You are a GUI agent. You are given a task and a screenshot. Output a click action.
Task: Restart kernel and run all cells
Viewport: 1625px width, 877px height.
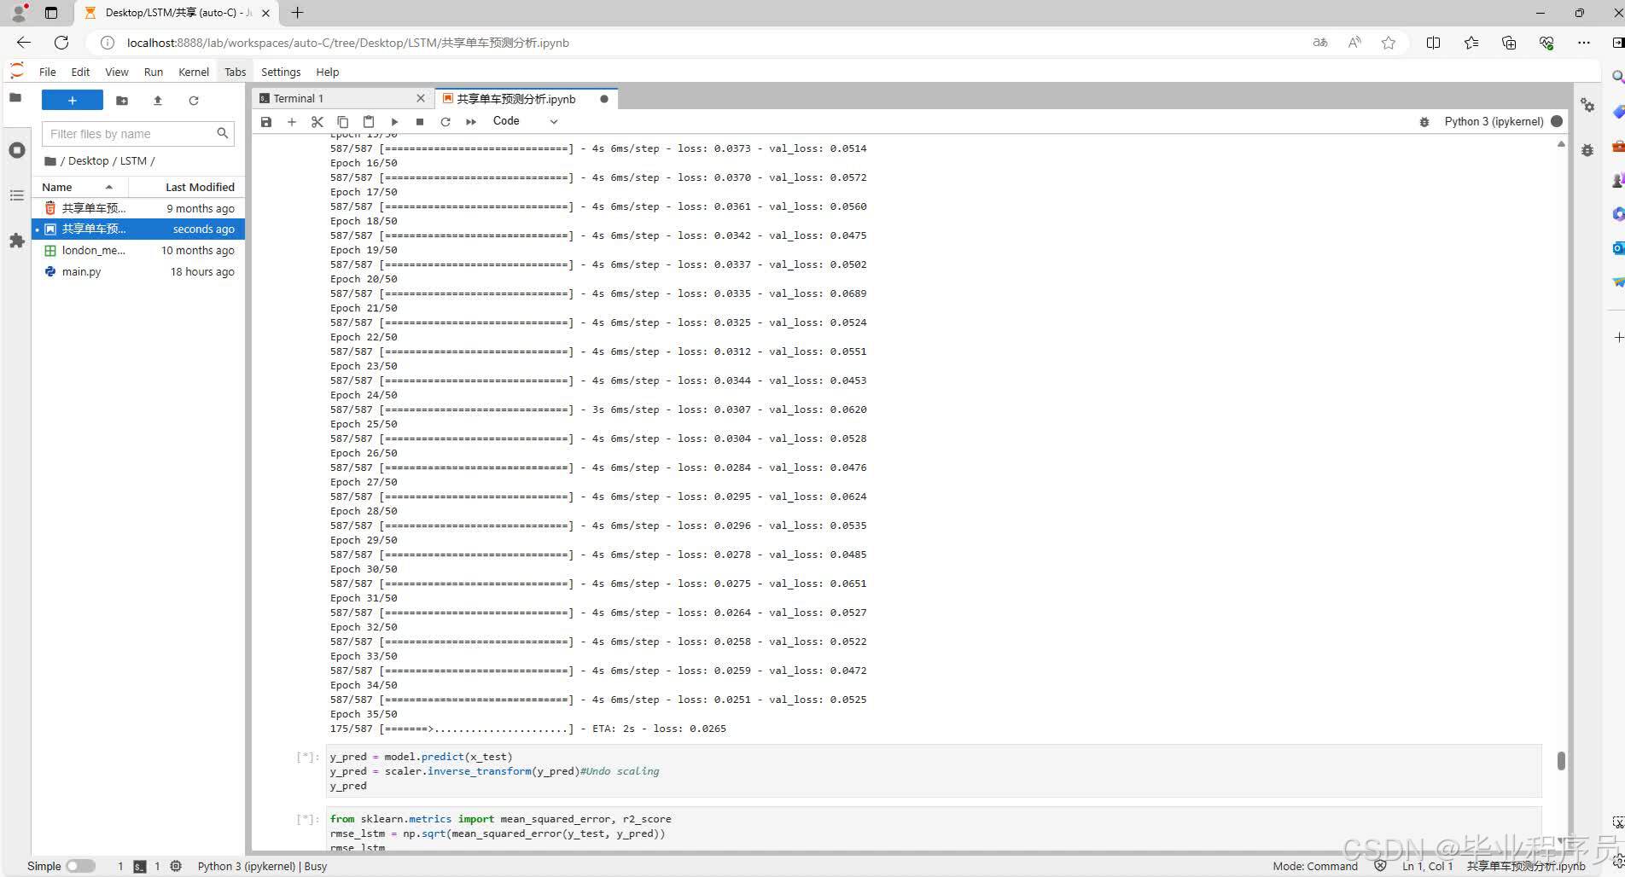(x=471, y=122)
